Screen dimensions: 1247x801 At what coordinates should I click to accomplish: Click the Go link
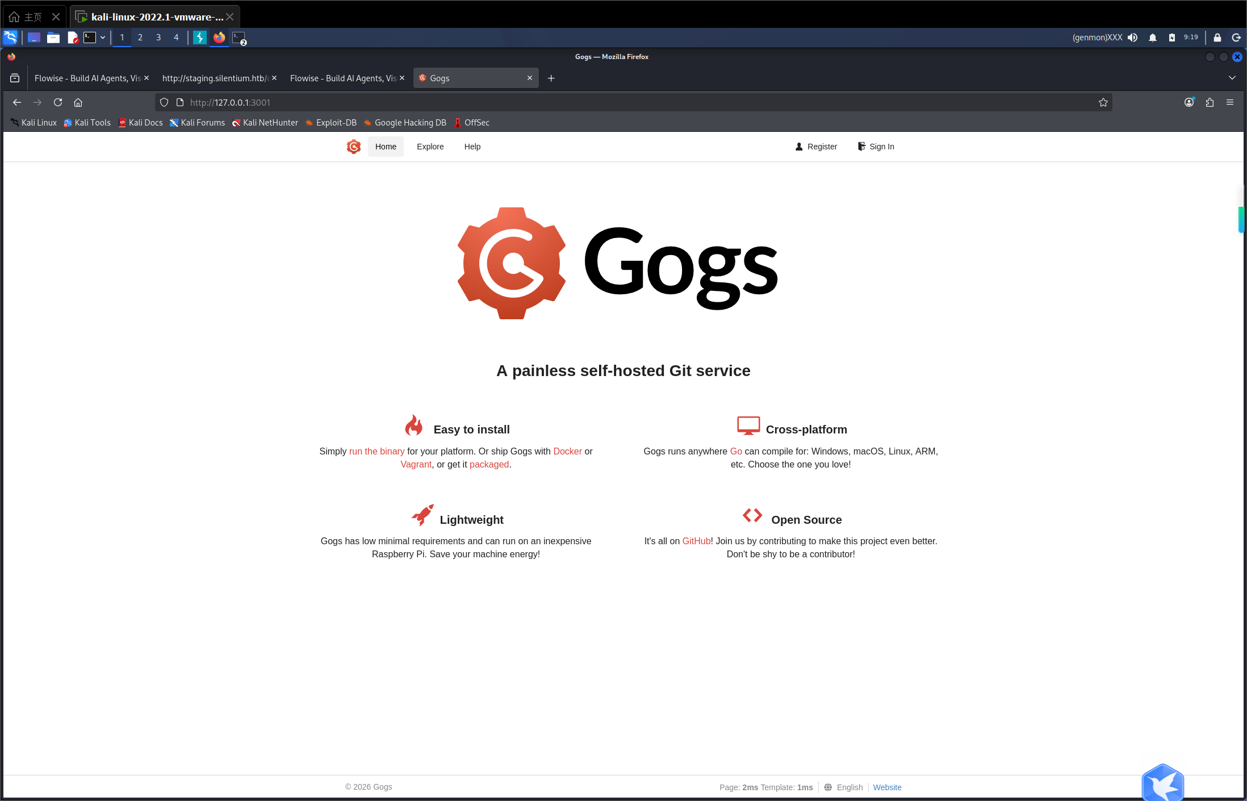tap(736, 451)
